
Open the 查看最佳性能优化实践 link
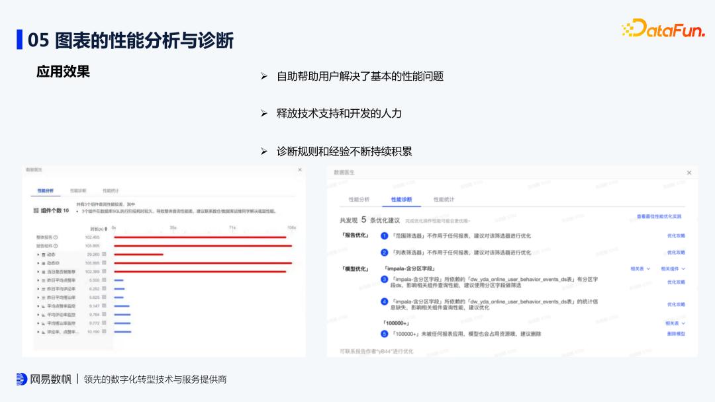point(660,216)
